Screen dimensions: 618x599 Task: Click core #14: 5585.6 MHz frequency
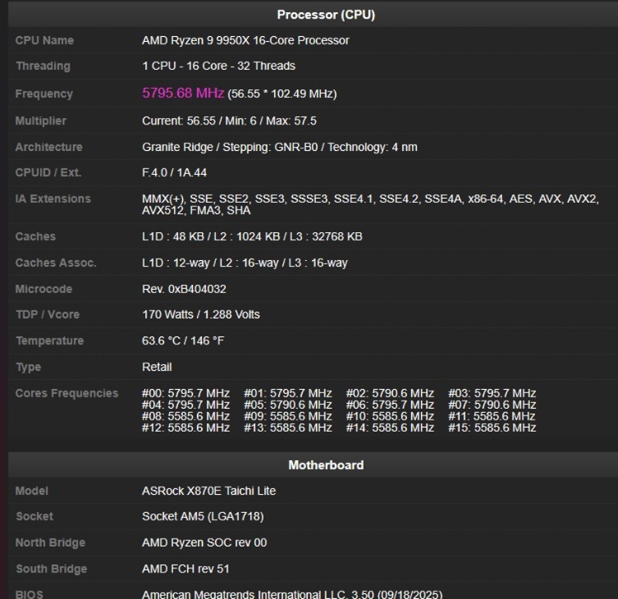tap(390, 428)
